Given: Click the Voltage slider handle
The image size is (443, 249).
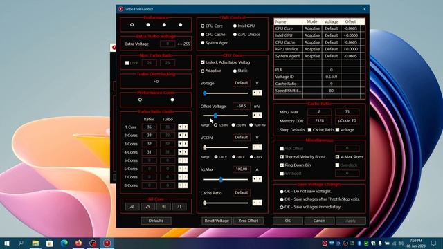Looking at the screenshot, I should (x=205, y=93).
